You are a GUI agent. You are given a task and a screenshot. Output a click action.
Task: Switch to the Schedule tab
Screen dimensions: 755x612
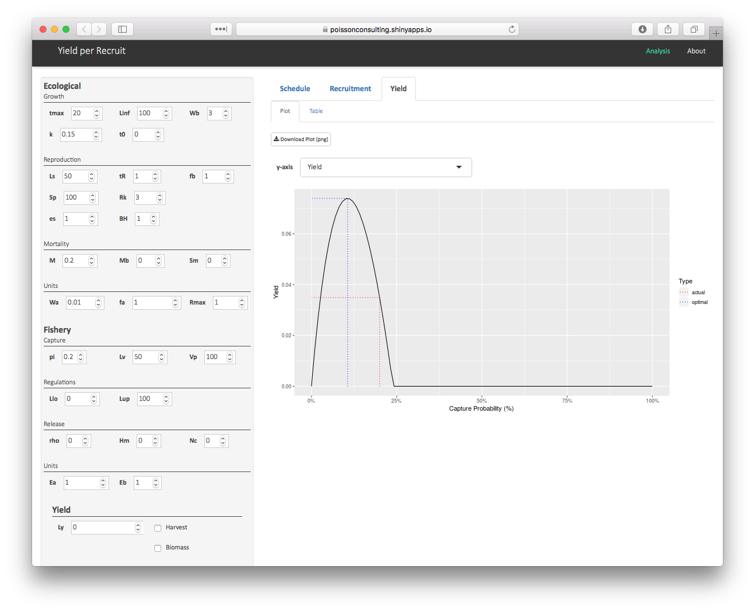point(295,89)
